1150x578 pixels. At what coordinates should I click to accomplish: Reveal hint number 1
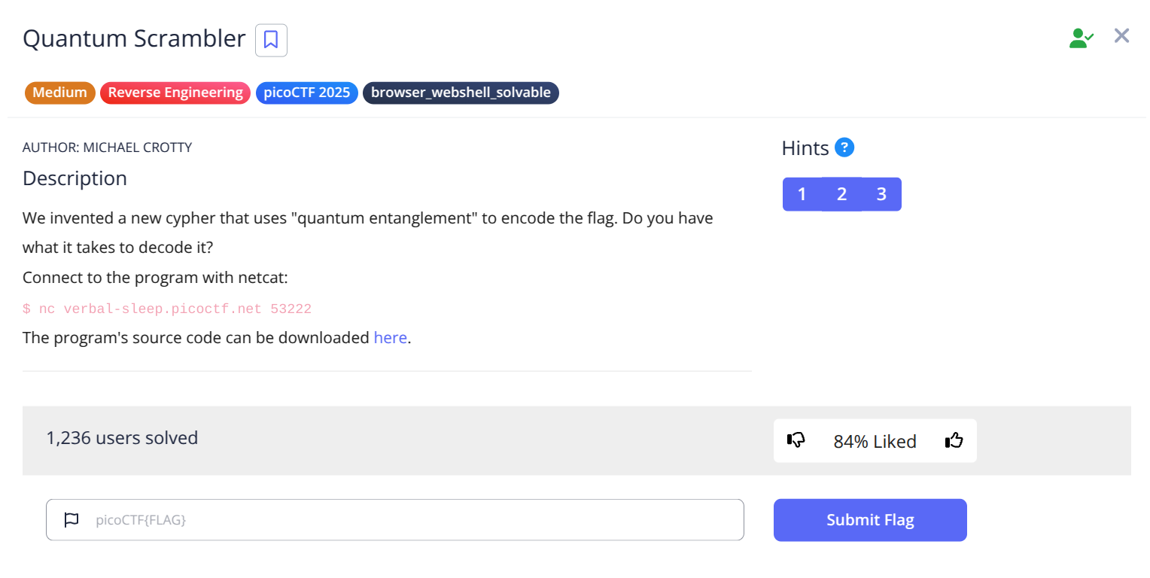coord(802,194)
